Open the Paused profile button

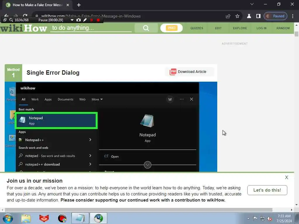tap(275, 16)
